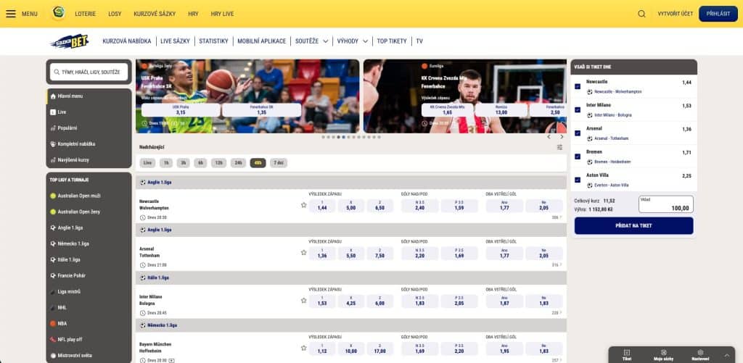The height and width of the screenshot is (363, 743).
Task: Click the Sazka logo icon in the header
Action: pos(59,14)
